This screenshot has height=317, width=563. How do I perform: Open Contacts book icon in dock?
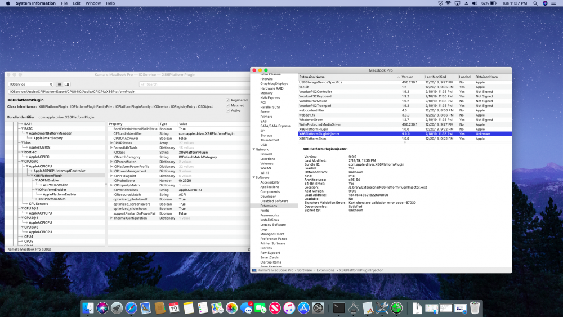point(160,308)
